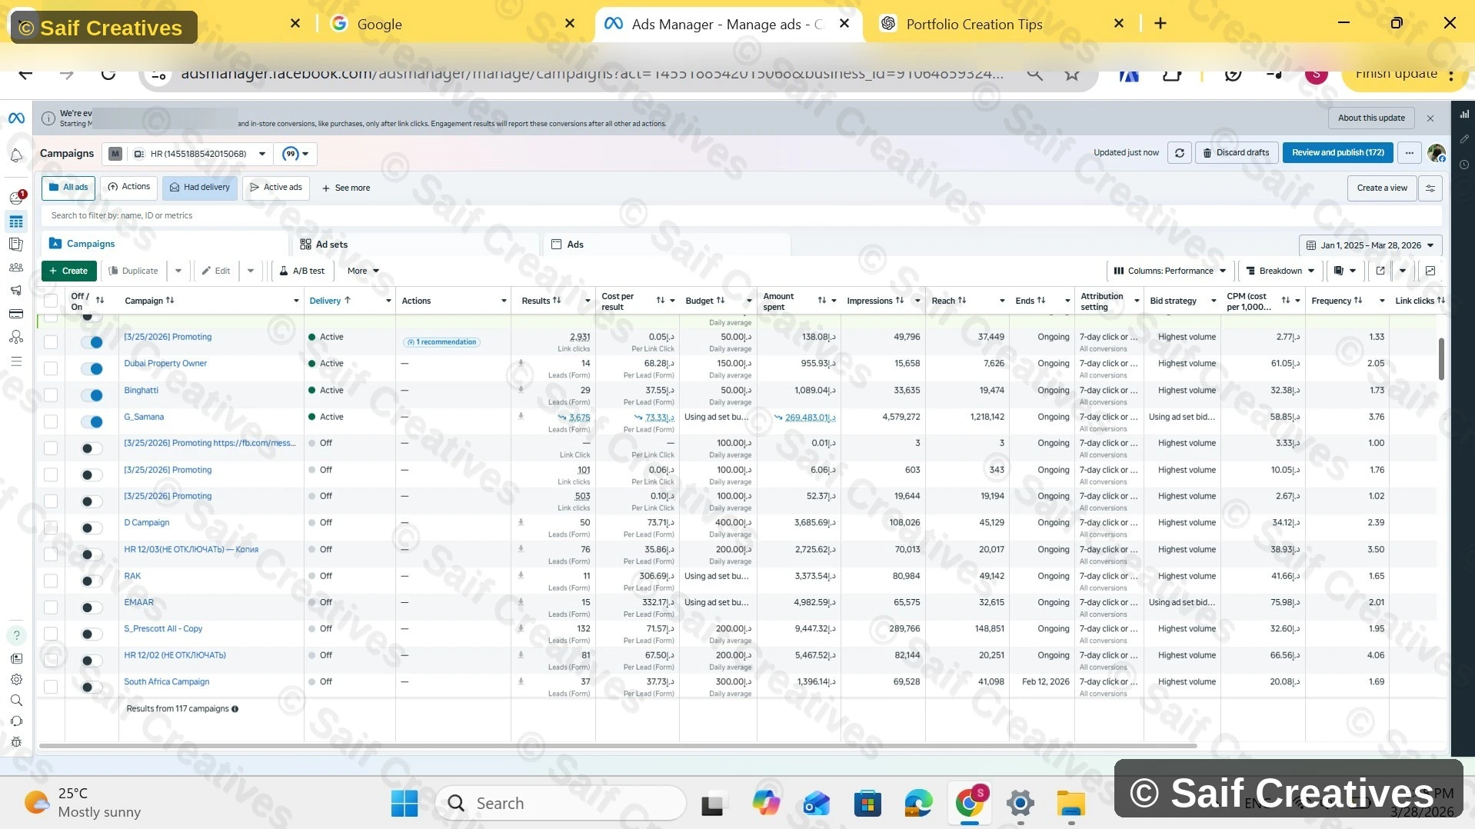Enable the EMAAR campaign toggle
The image size is (1475, 829).
[92, 608]
